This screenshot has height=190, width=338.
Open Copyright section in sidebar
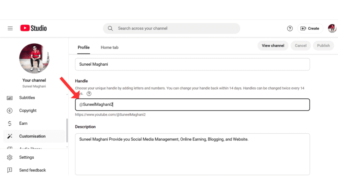[28, 111]
